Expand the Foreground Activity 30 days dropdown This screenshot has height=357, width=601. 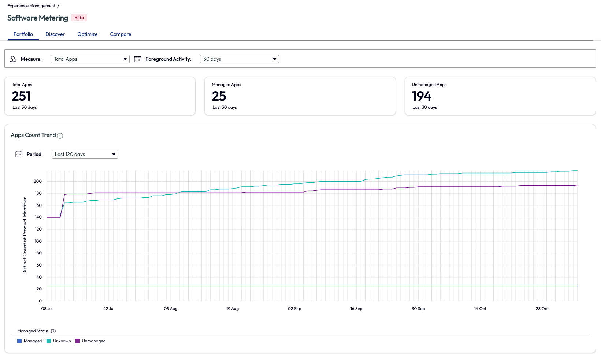click(x=239, y=59)
